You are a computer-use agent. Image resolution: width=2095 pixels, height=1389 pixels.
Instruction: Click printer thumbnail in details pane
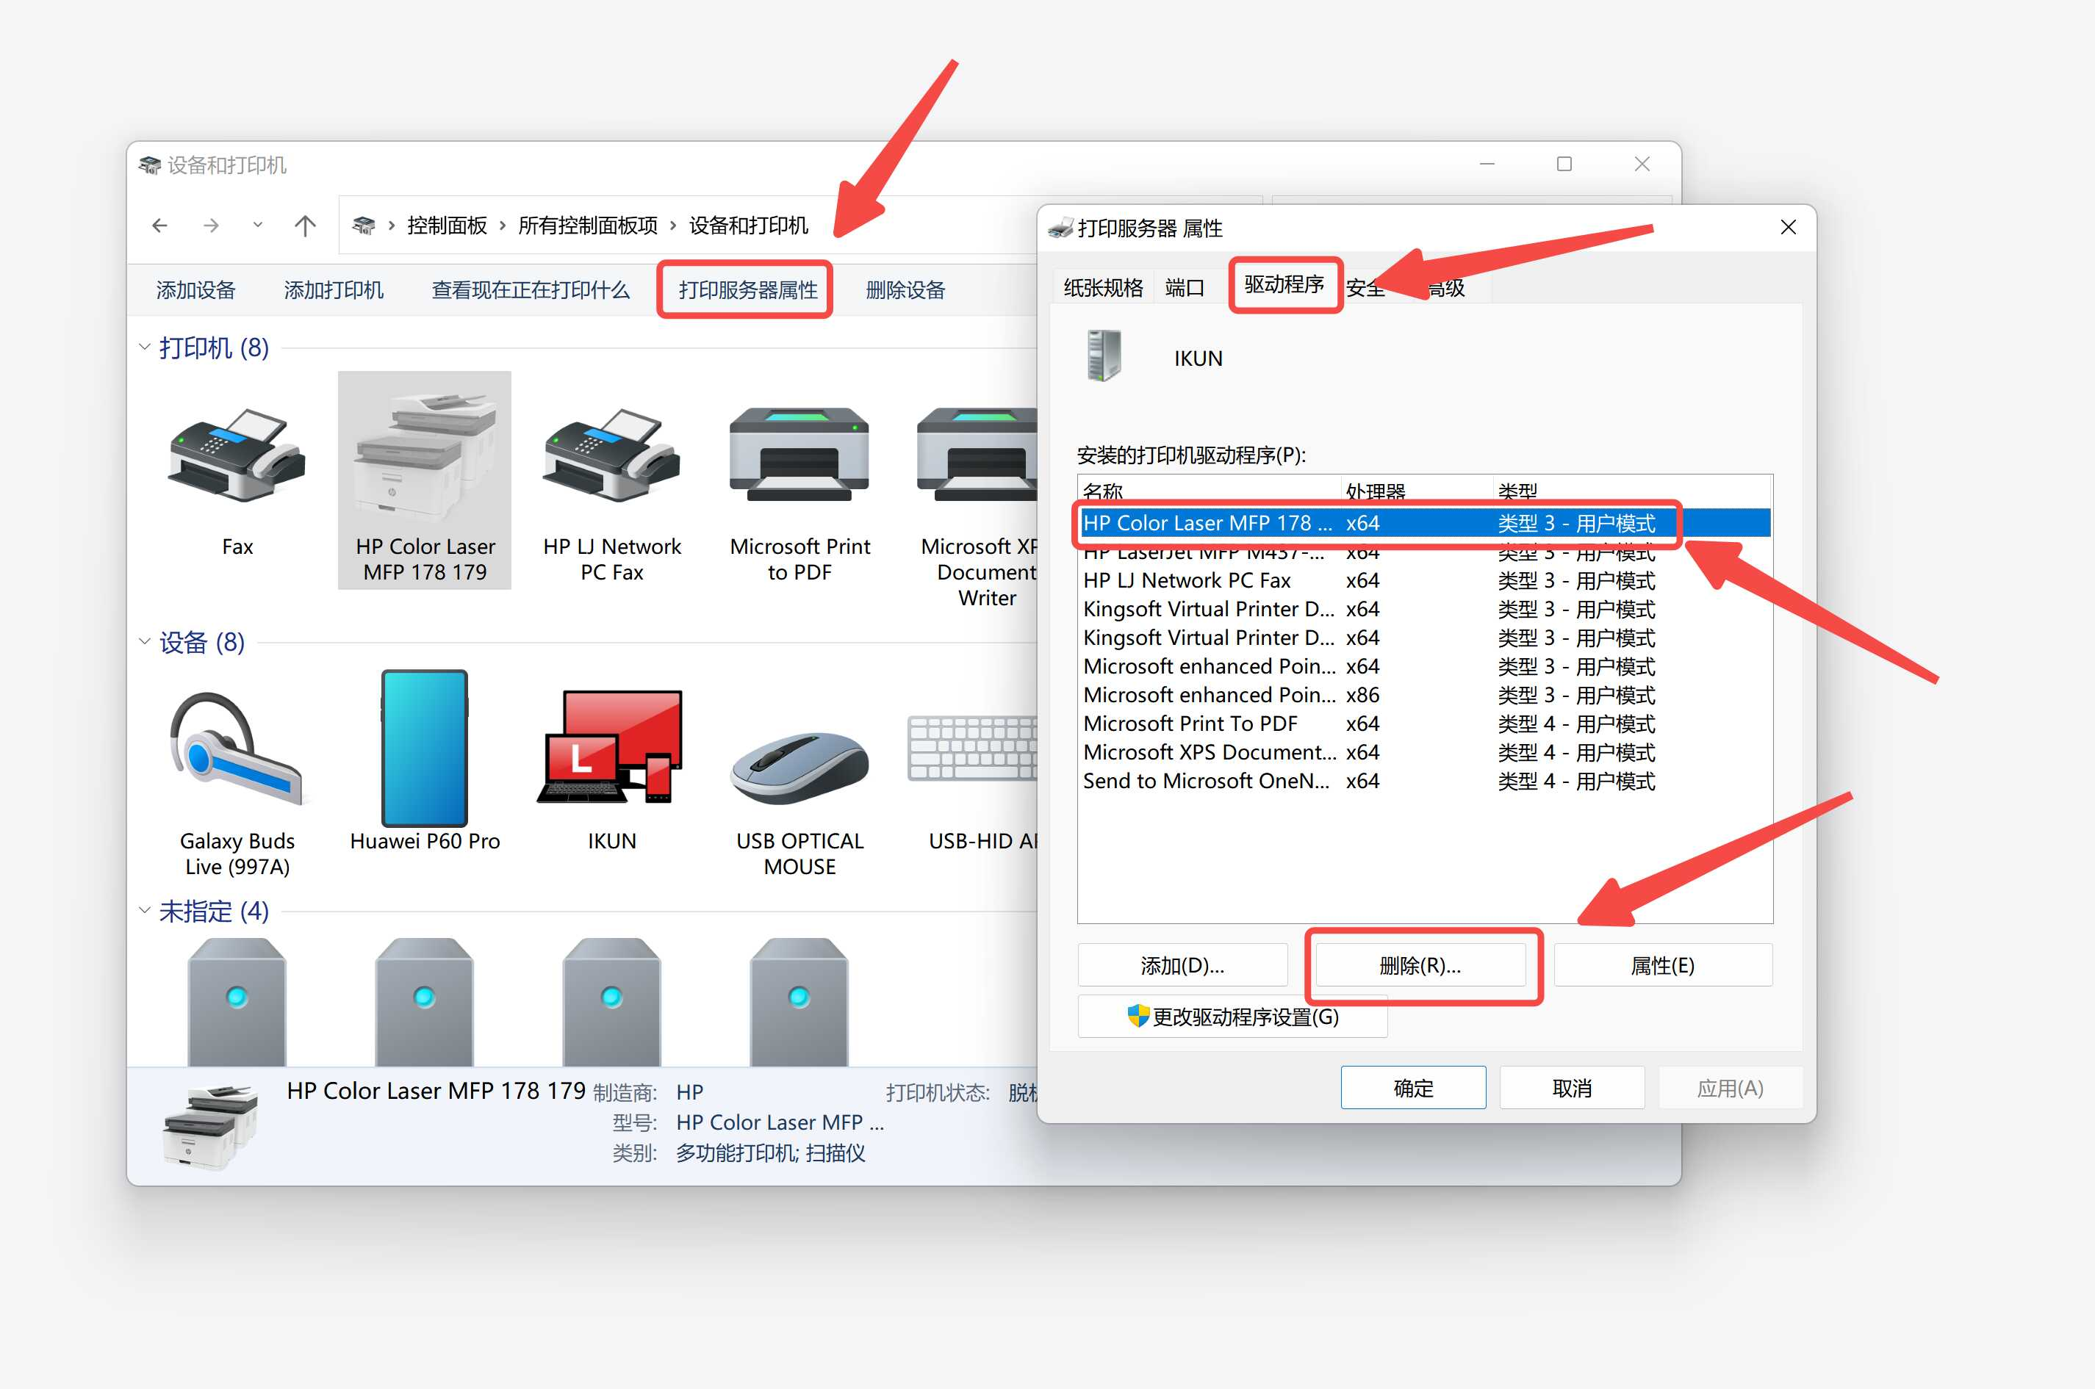(211, 1126)
